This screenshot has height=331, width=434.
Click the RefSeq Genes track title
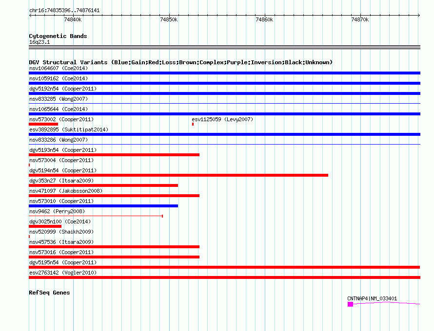pos(49,293)
